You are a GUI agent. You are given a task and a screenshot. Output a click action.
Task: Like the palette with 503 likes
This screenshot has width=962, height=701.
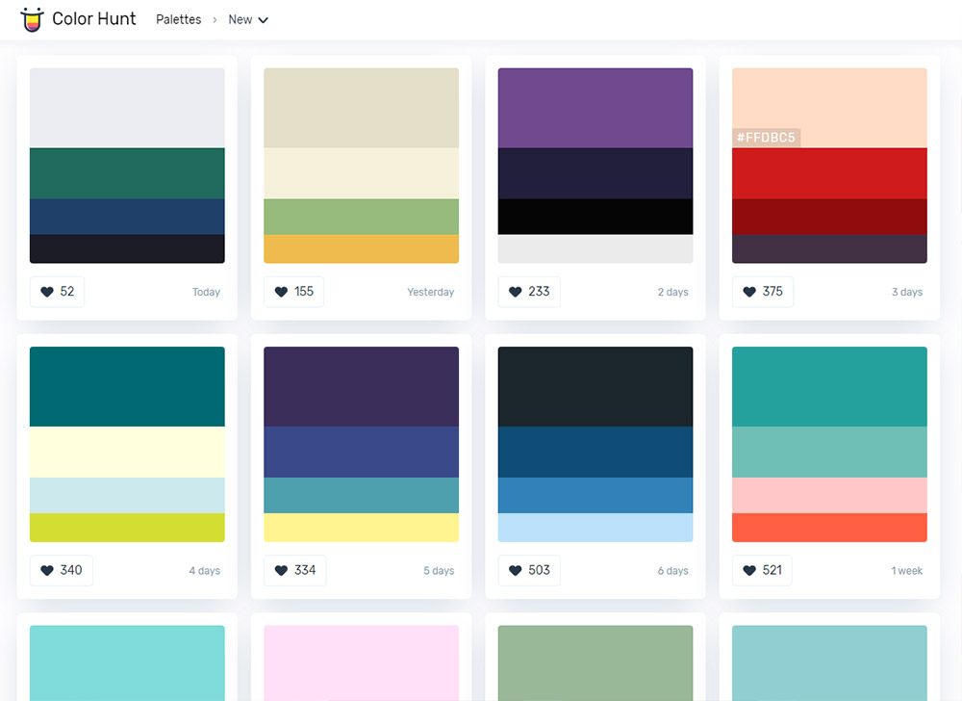529,570
